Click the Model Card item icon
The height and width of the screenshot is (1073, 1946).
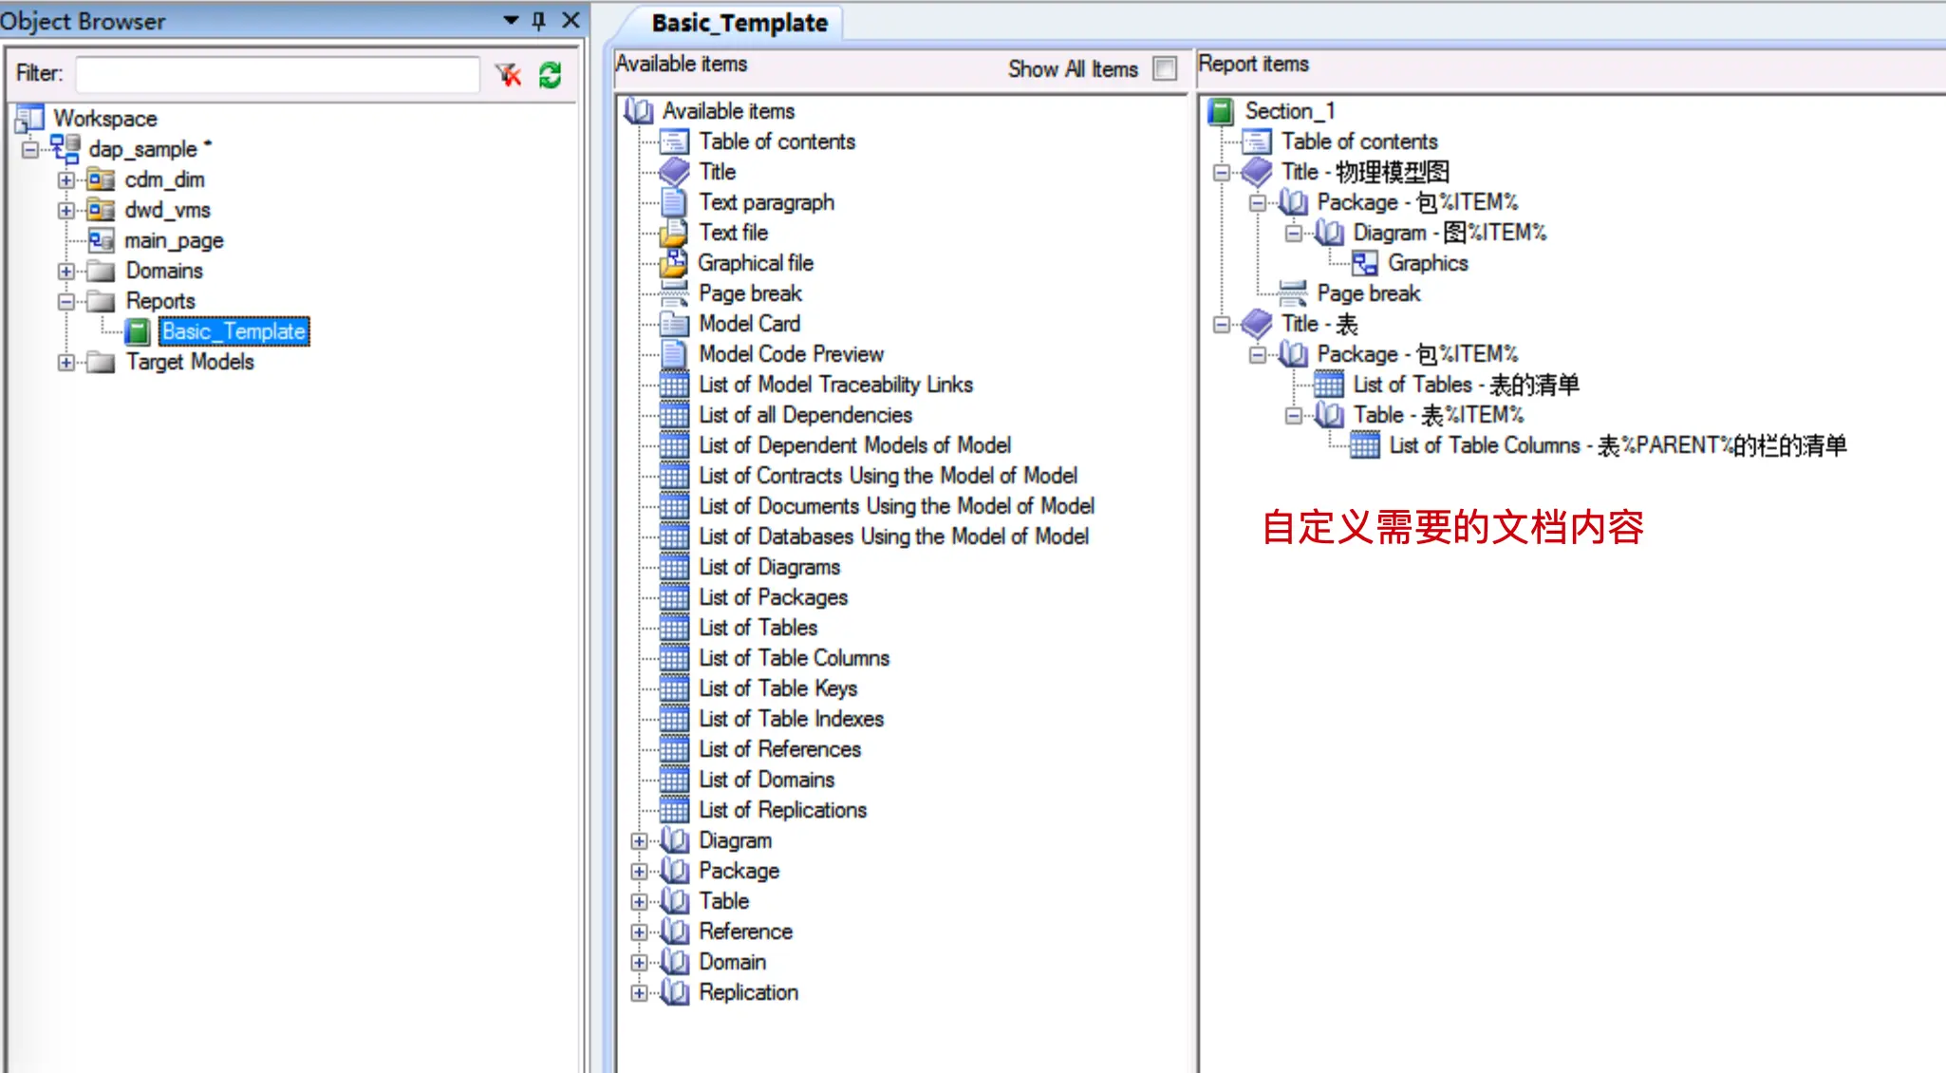[674, 324]
